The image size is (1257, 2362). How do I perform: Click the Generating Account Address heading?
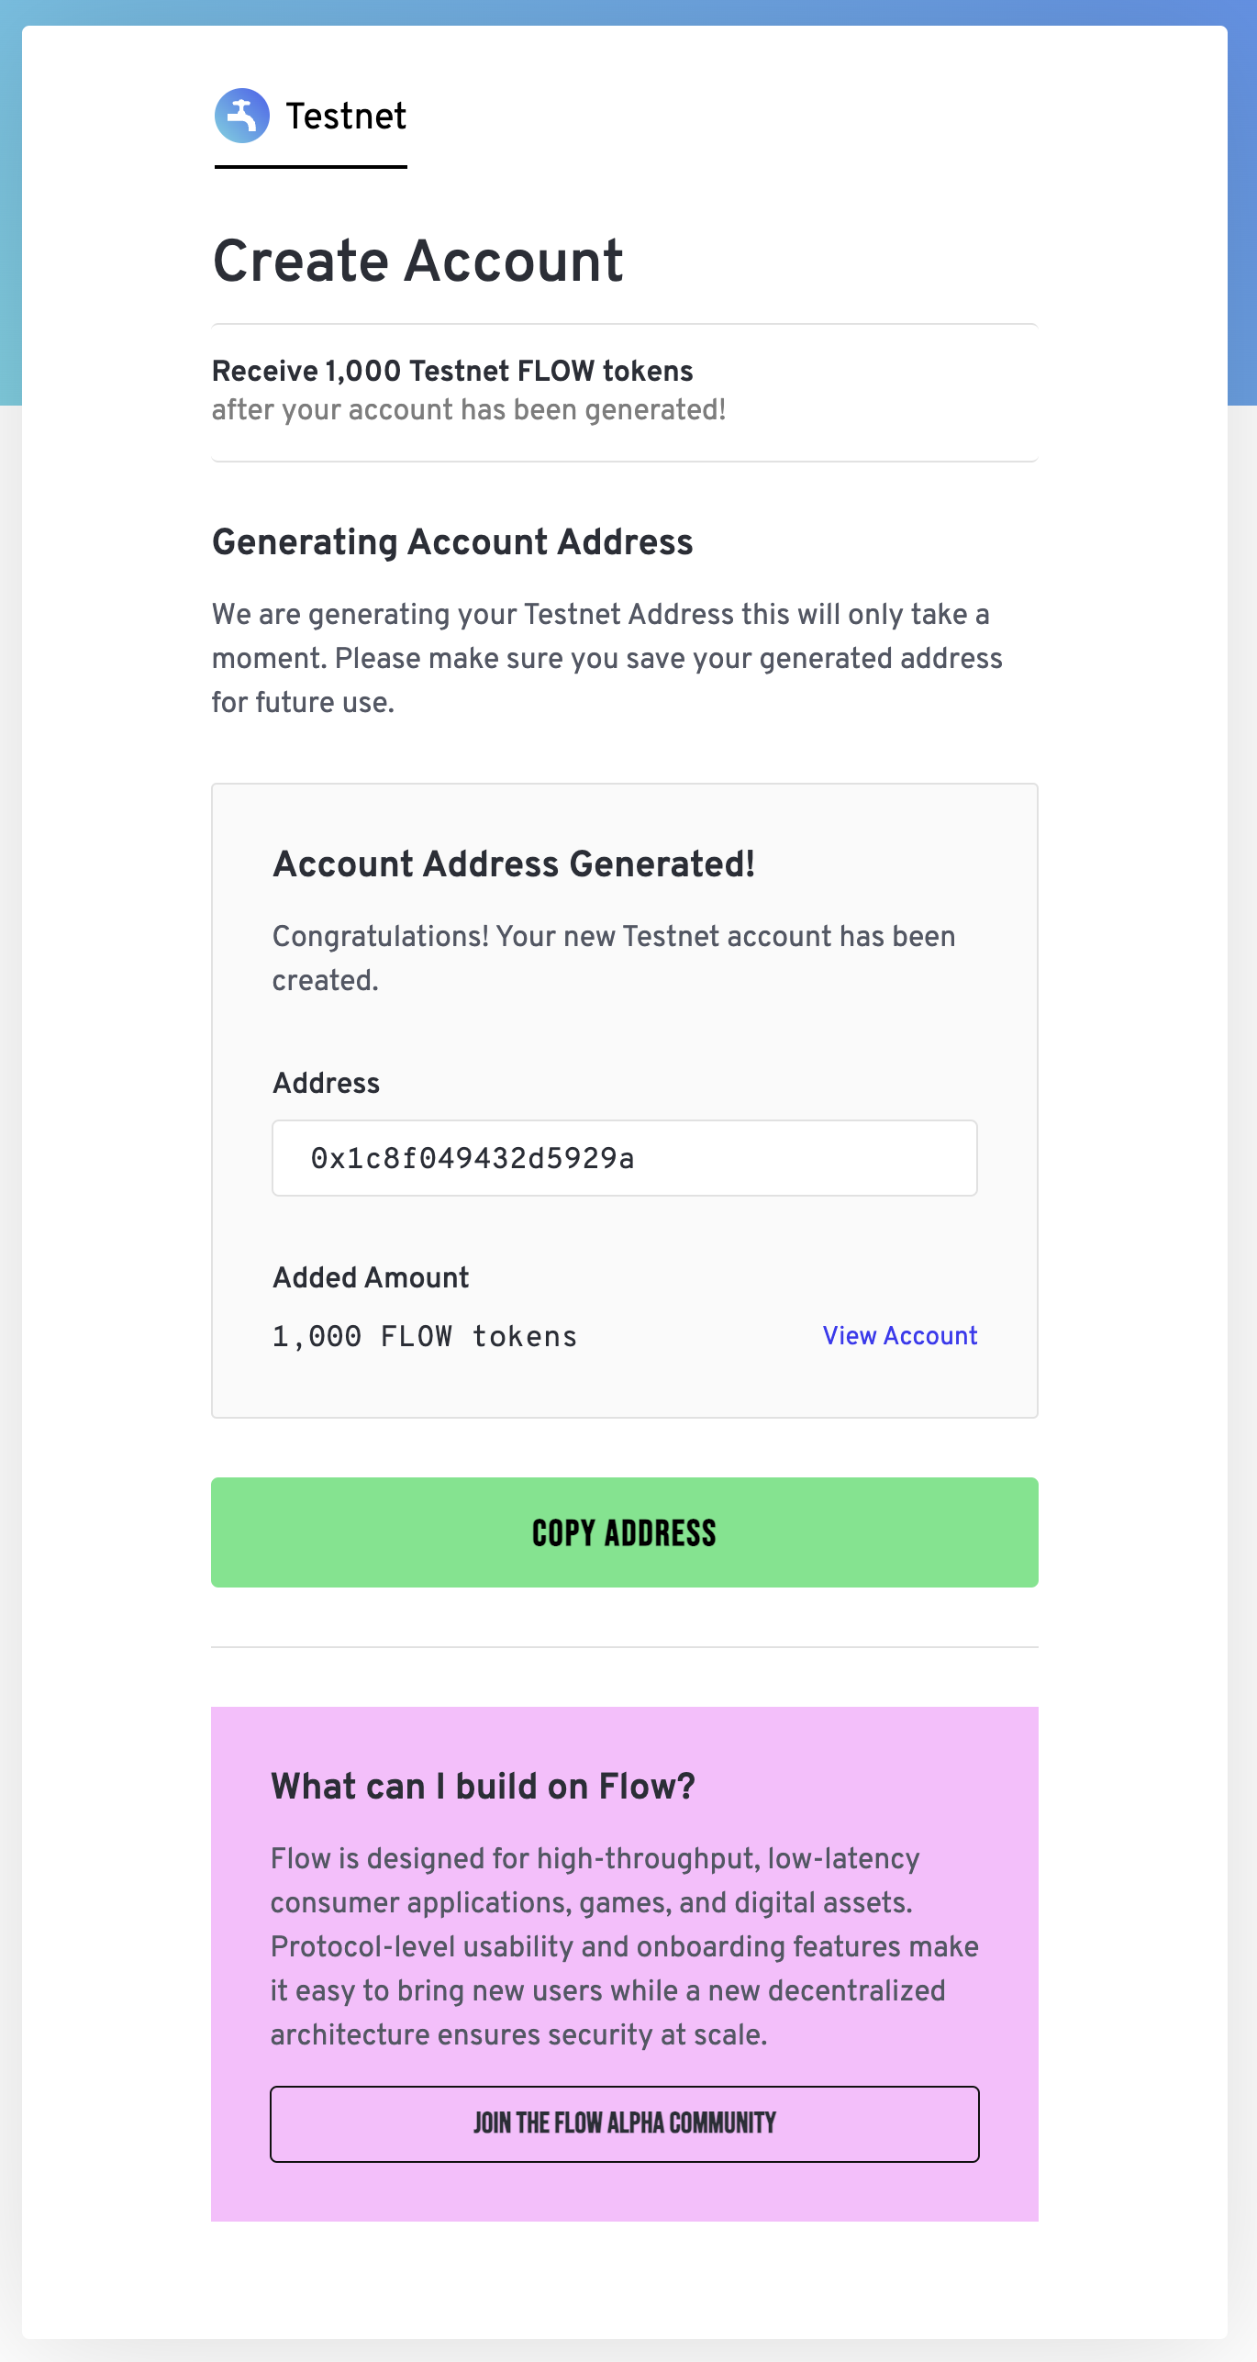pyautogui.click(x=452, y=542)
